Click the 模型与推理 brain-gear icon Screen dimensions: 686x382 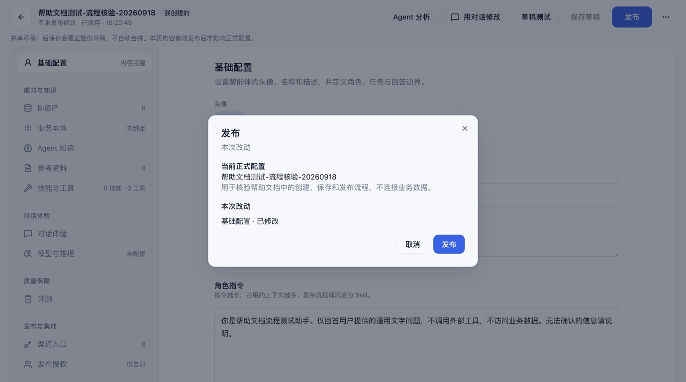click(x=28, y=253)
